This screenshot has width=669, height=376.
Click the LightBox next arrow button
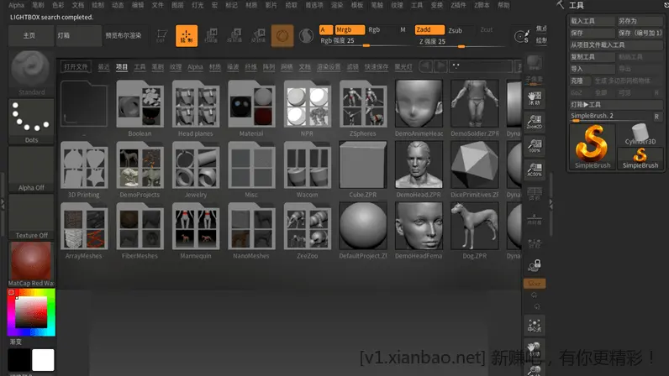(440, 66)
